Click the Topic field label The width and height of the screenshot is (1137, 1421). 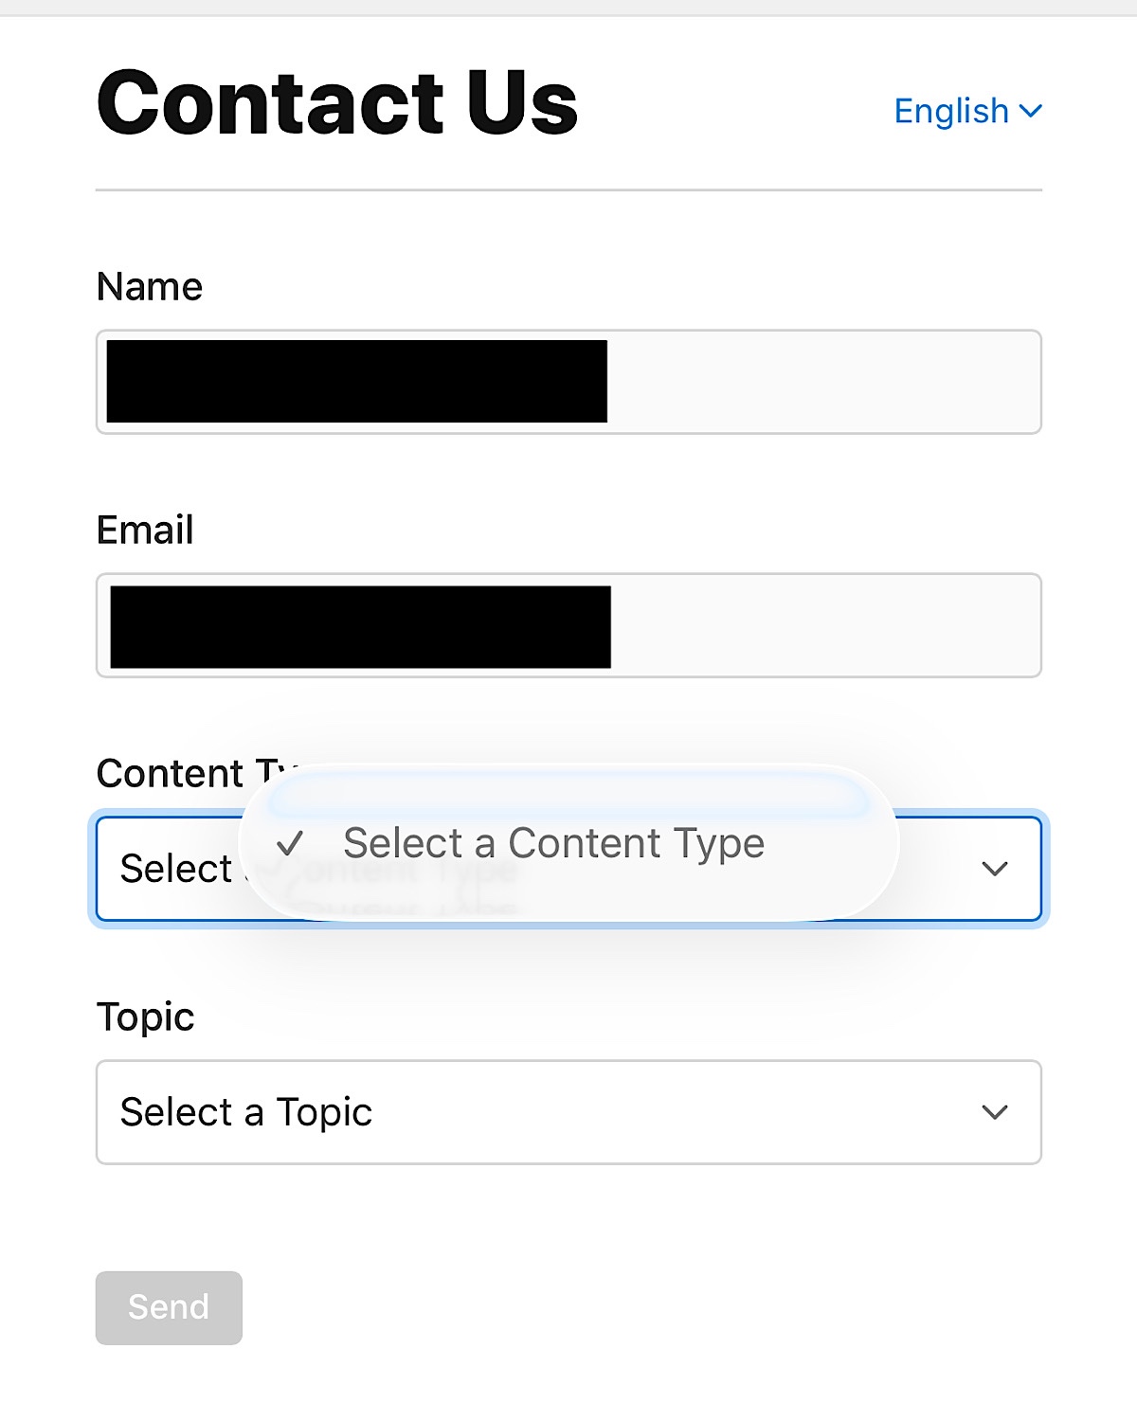coord(145,1017)
